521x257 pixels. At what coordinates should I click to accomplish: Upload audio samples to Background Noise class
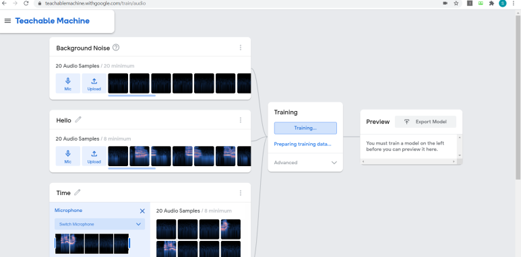click(x=94, y=83)
